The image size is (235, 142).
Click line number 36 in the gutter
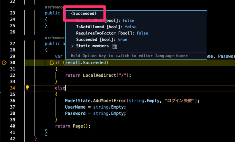pos(12,101)
